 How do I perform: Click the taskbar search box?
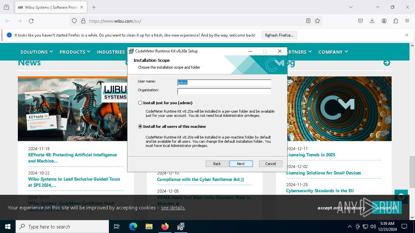tap(62, 227)
